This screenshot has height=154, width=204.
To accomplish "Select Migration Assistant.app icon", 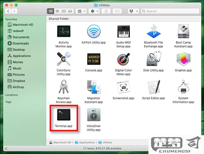I will pyautogui.click(x=94, y=87).
